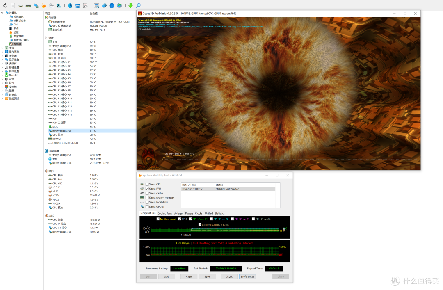The height and width of the screenshot is (290, 443).
Task: Click the calendar with clock toolbar icon
Action: click(x=85, y=5)
